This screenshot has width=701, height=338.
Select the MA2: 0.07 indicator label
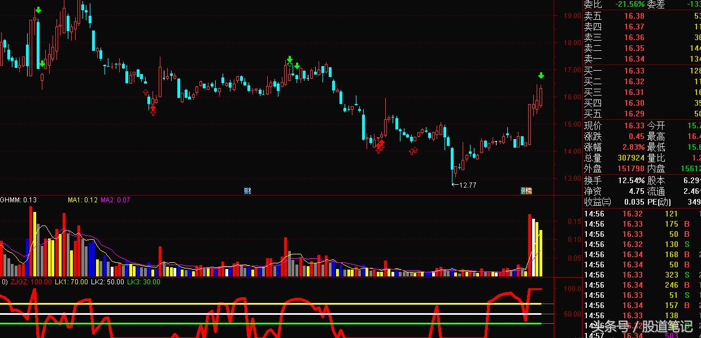[115, 200]
